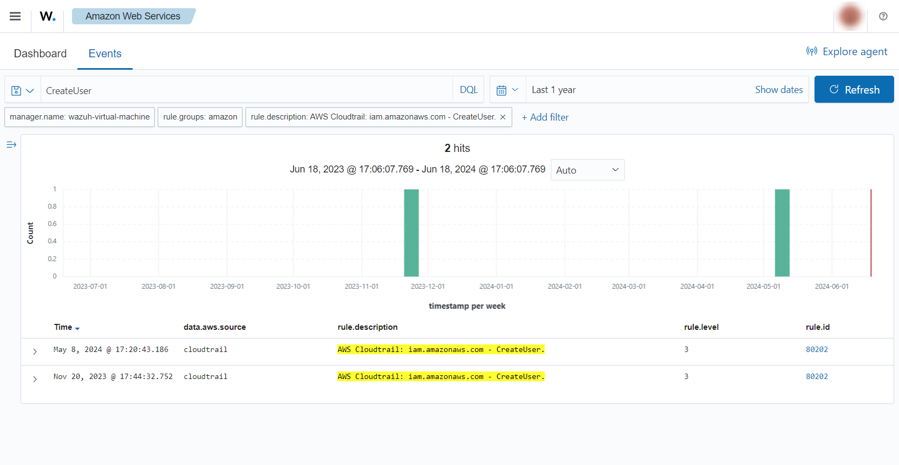The width and height of the screenshot is (899, 465).
Task: Select the Events tab
Action: (x=105, y=54)
